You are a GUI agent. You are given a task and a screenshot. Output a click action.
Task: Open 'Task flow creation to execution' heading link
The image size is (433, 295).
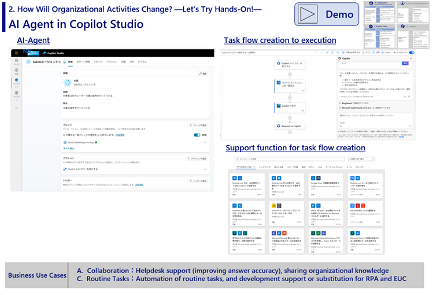pyautogui.click(x=280, y=40)
